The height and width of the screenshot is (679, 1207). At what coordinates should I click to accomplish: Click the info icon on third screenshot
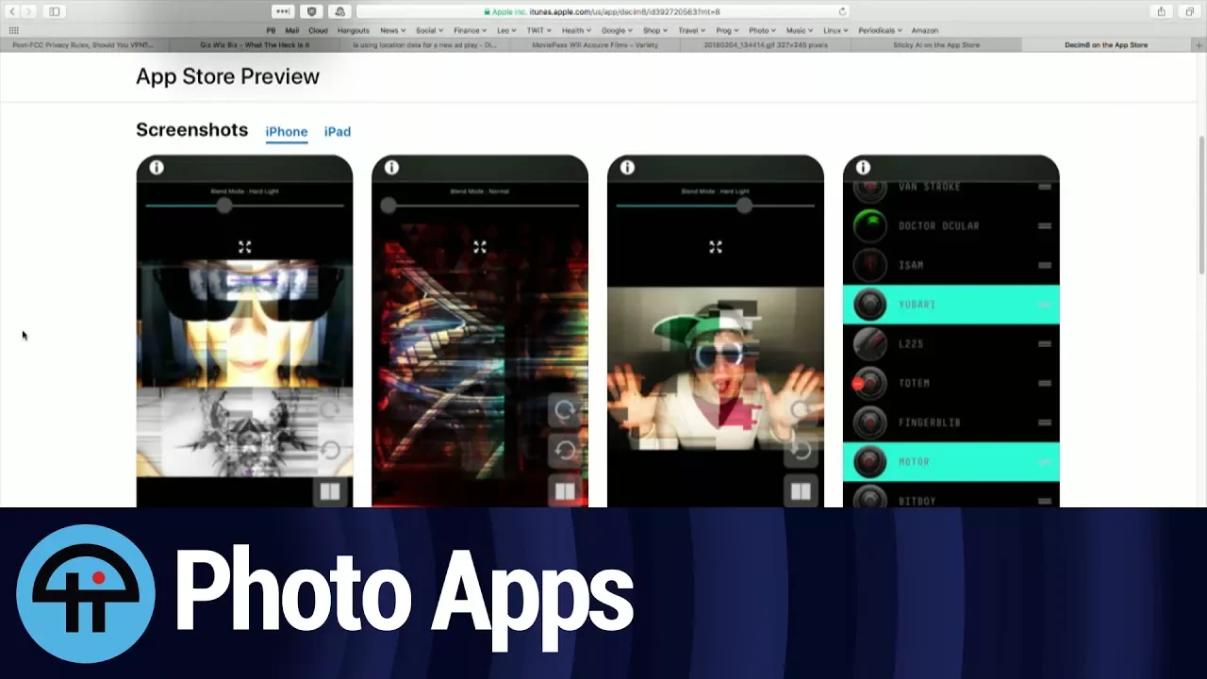point(628,167)
